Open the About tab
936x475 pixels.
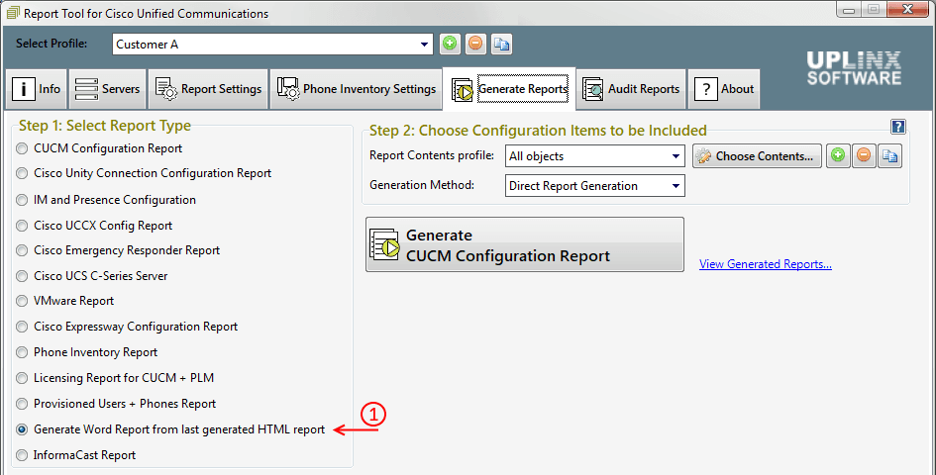coord(723,89)
